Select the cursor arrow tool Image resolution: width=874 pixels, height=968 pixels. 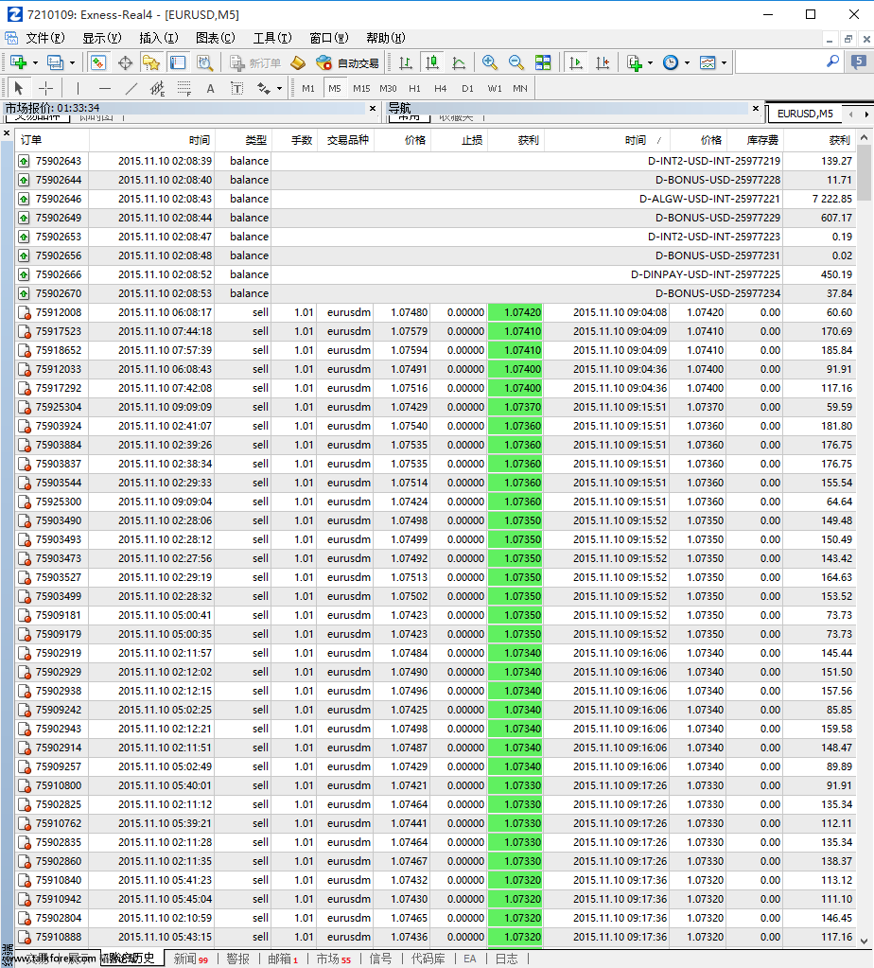(x=19, y=88)
